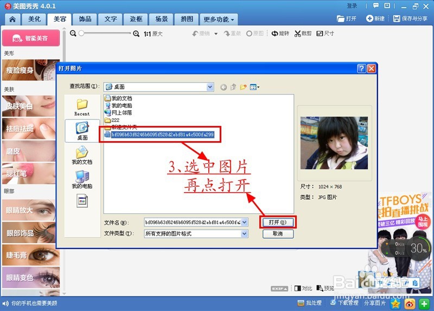Click the 保存与分享 save icon
This screenshot has height=311, width=434.
pyautogui.click(x=397, y=18)
